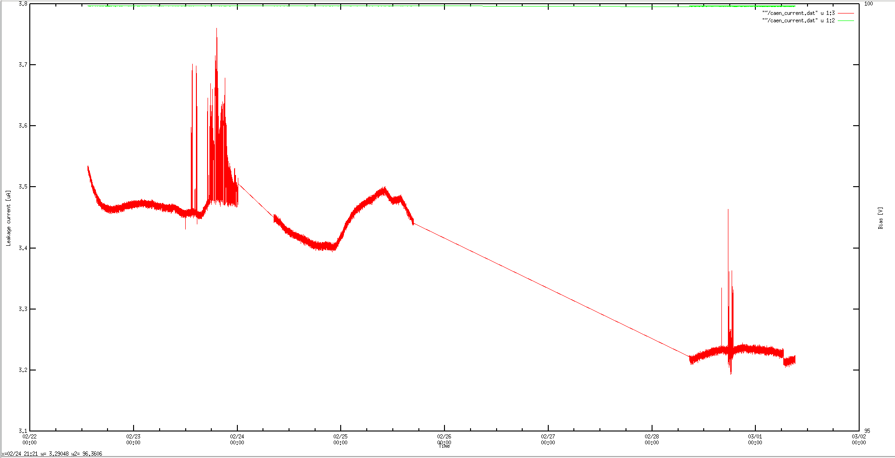Screen dimensions: 895x458
Task: Select the 02/22 00:00 tick label
Action: pos(30,440)
